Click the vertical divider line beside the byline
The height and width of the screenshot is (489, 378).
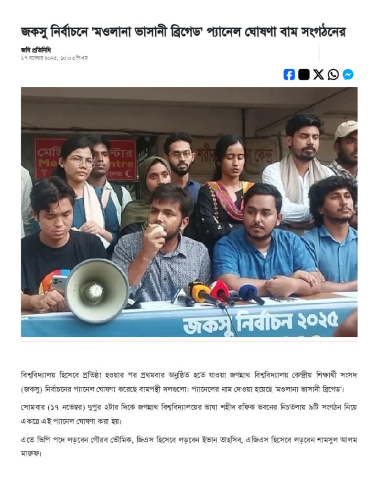pyautogui.click(x=319, y=53)
